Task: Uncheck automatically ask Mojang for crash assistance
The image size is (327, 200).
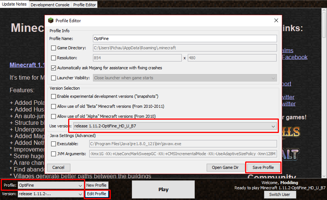Action: coord(53,68)
